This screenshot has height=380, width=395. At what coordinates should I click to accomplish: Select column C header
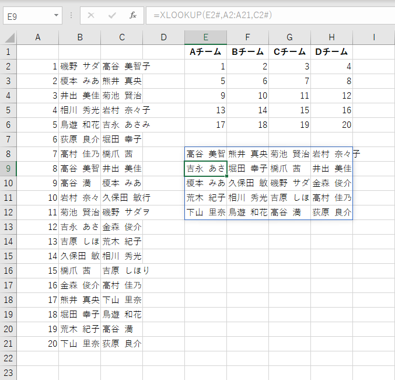click(122, 37)
